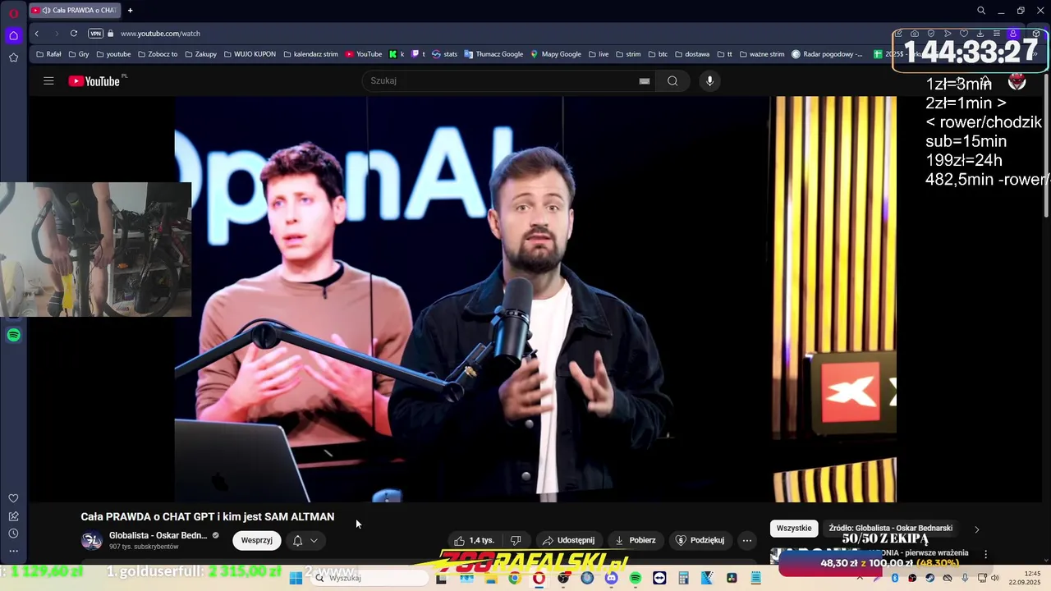1051x591 pixels.
Task: Show more chips with the right arrow
Action: click(x=976, y=529)
